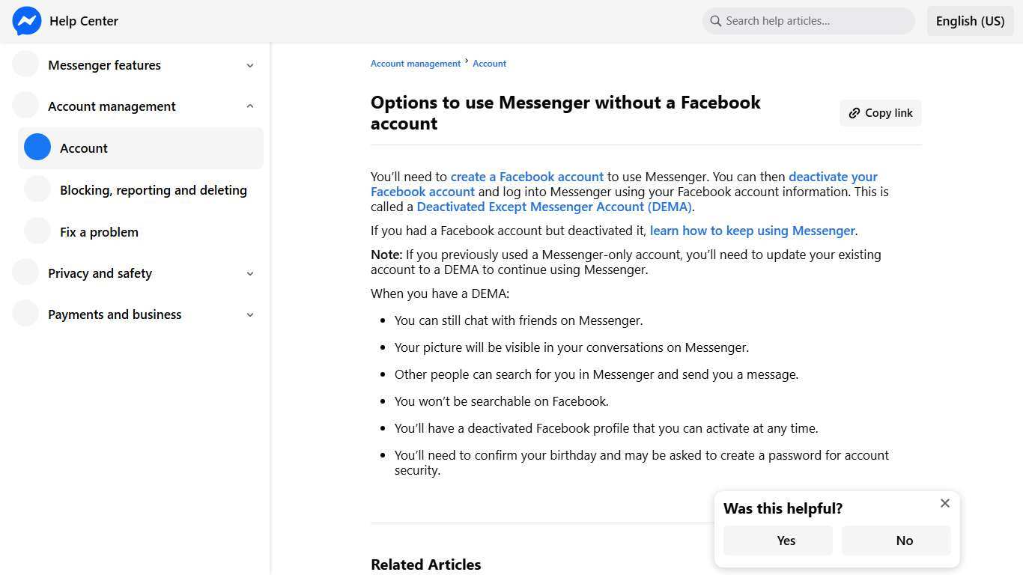Click the Payments and business circular icon
Viewport: 1023px width, 575px height.
[25, 314]
